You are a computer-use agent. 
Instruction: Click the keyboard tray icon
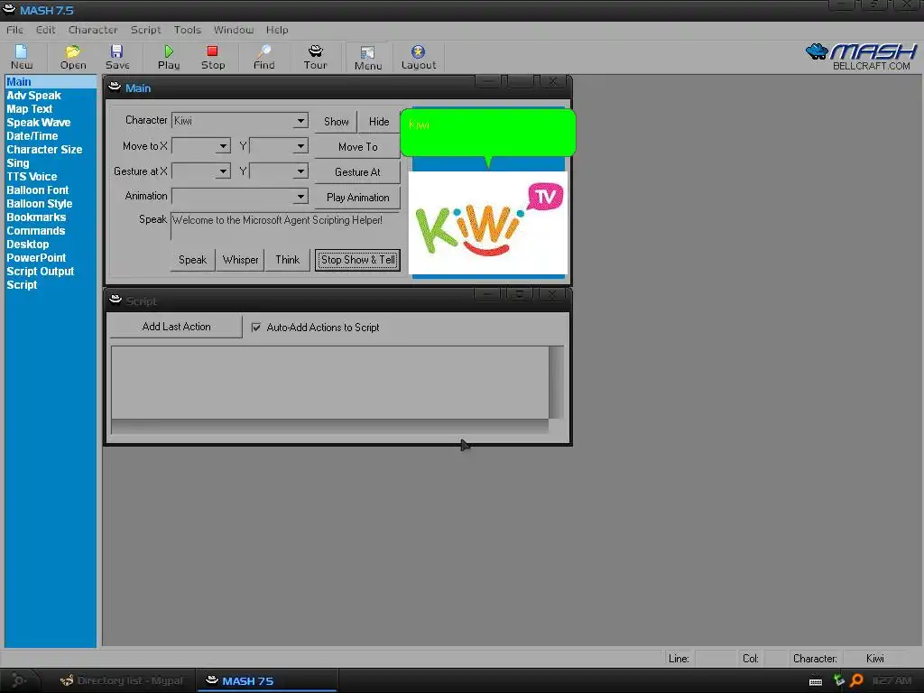coord(816,682)
